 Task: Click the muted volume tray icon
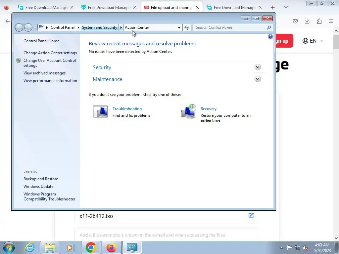[x=306, y=248]
